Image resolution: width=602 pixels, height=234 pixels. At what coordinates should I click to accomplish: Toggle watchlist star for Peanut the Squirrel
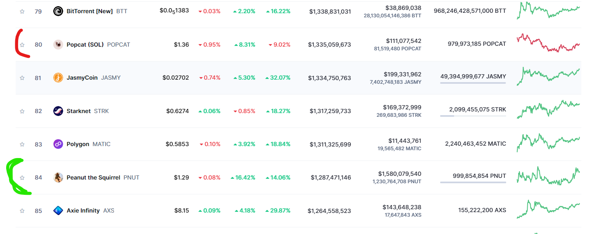(22, 177)
